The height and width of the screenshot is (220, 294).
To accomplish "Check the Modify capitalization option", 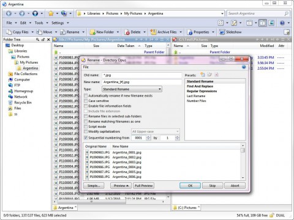I will click(x=86, y=131).
